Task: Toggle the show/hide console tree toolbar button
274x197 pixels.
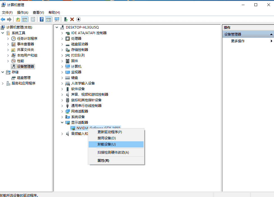Action: [x=25, y=19]
